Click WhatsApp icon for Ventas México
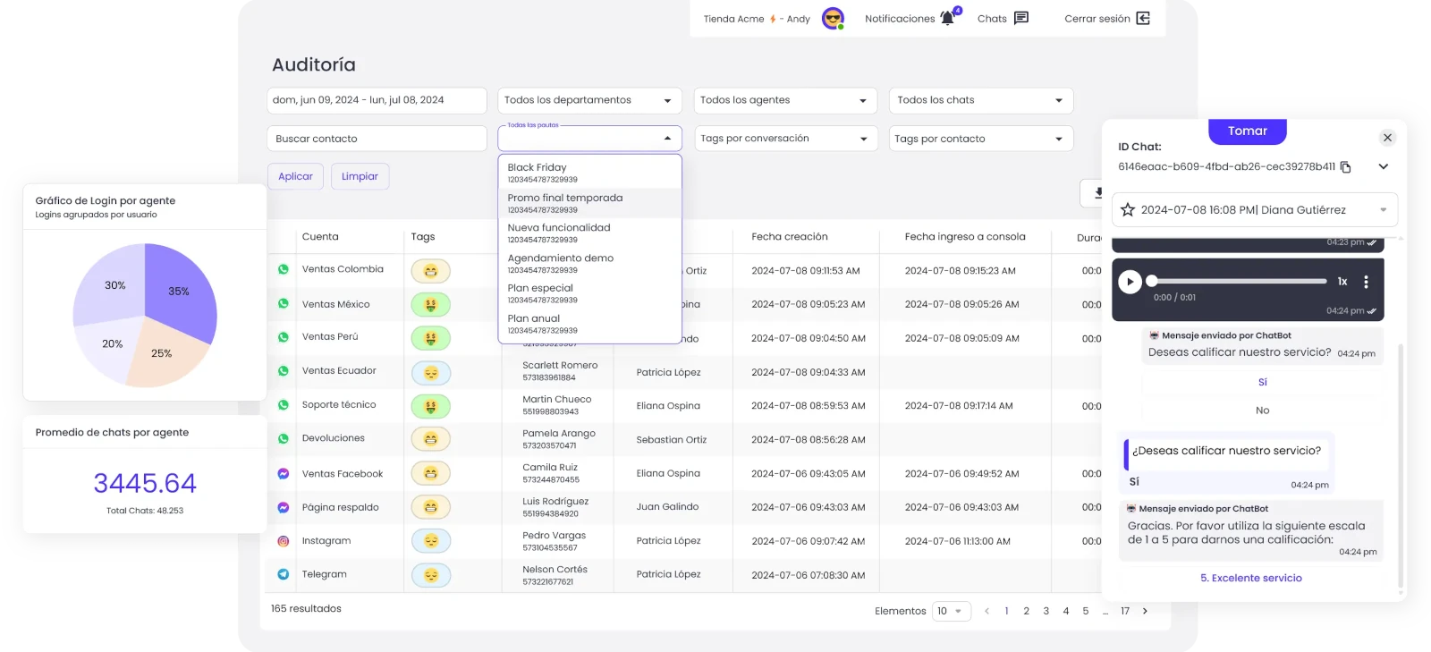 tap(284, 304)
